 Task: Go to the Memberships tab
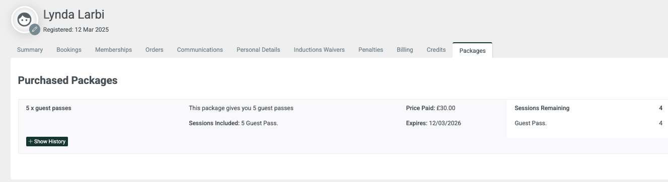click(x=113, y=50)
